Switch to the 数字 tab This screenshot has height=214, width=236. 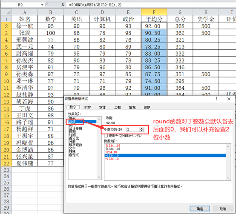point(73,107)
